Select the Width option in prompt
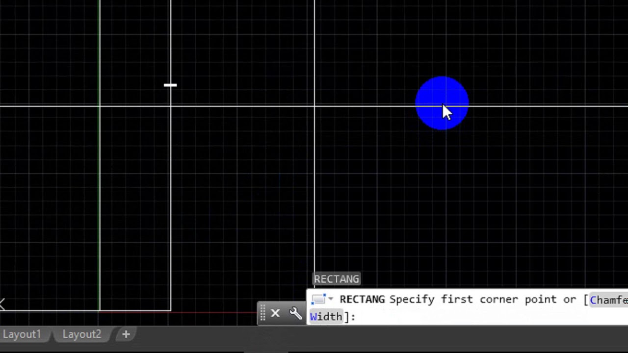628x353 pixels. coord(326,316)
